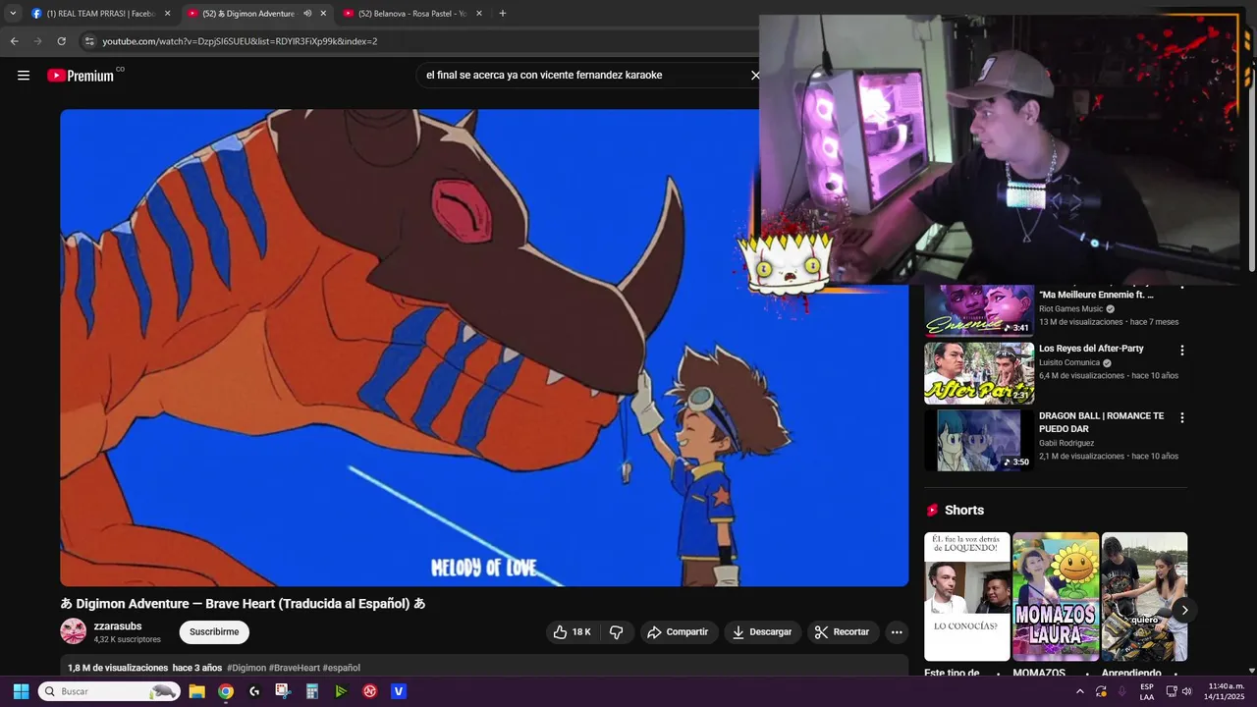Open blue V taskbar app
This screenshot has height=707, width=1257.
pyautogui.click(x=399, y=691)
